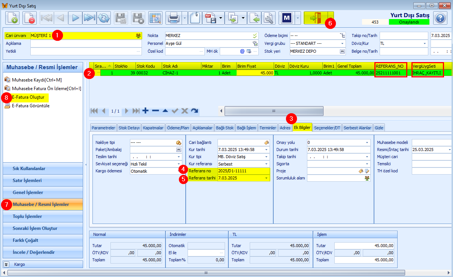Viewport: 453px width, 277px height.
Task: Select the Muhasebe / Resmi İşlemler sidebar section
Action: tap(43, 204)
